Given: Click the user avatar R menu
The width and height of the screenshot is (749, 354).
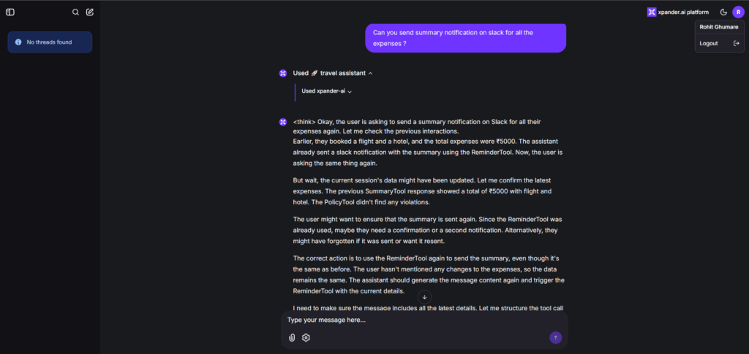Looking at the screenshot, I should (737, 12).
